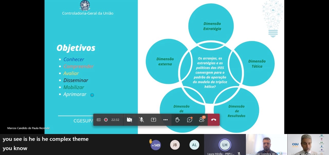The width and height of the screenshot is (329, 155).
Task: Click the red recording indicator
Action: pos(106,120)
